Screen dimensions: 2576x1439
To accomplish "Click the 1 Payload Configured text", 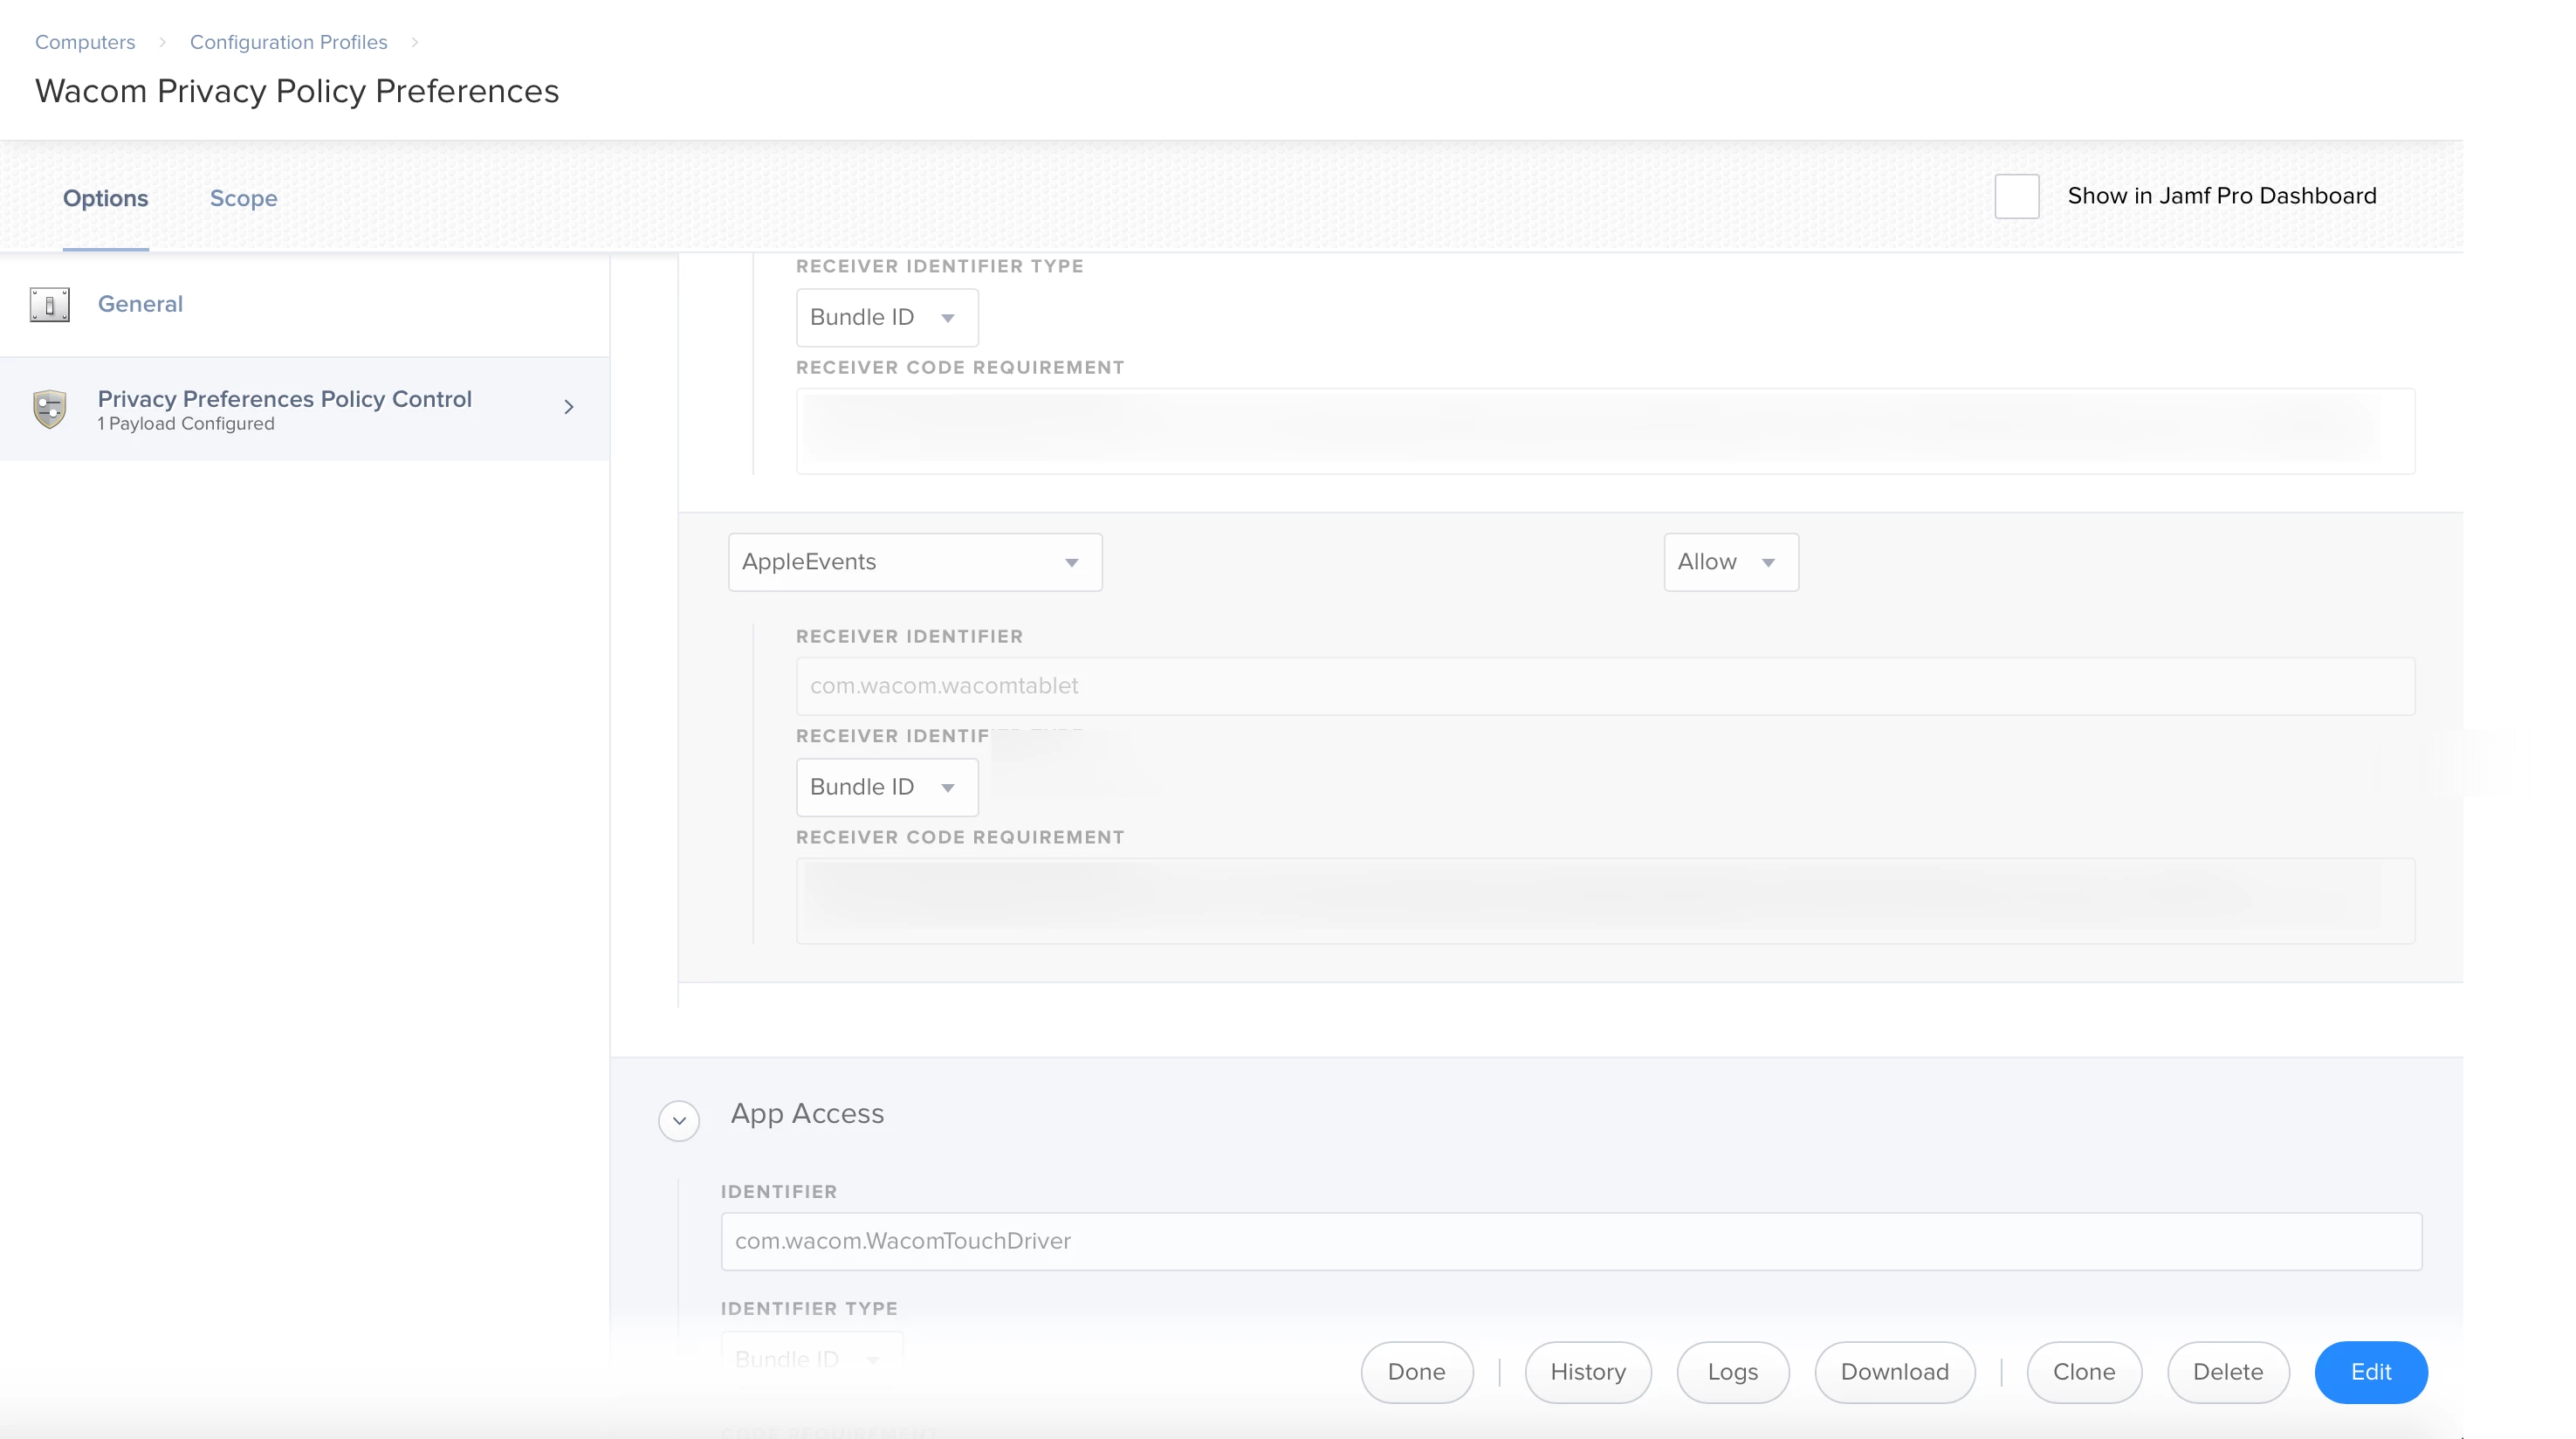I will 186,424.
